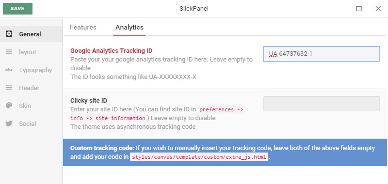The image size is (388, 184).
Task: Click into the Clicky site ID field
Action: 322,104
